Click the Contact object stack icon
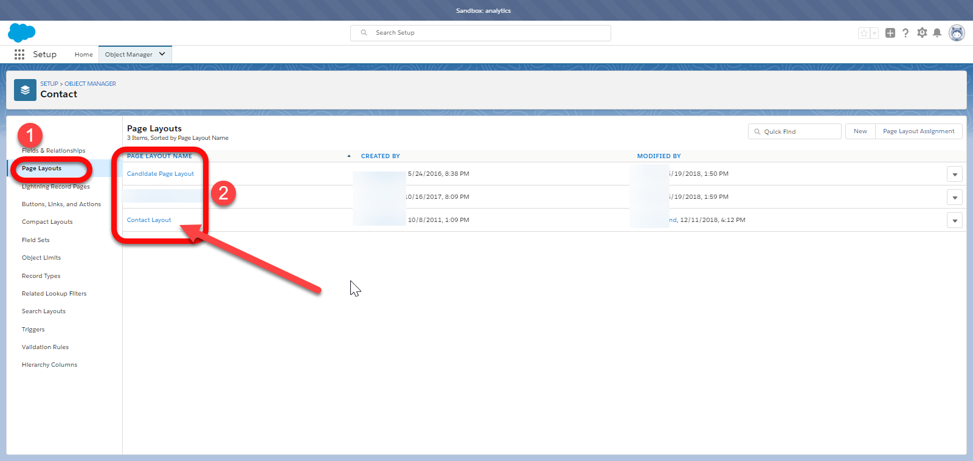Screen dimensions: 973x461 25,90
